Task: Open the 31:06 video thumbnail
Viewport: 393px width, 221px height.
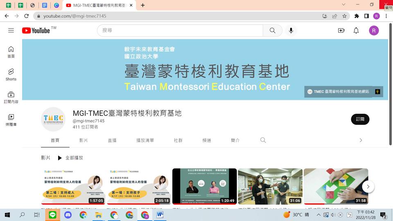Action: pyautogui.click(x=270, y=187)
